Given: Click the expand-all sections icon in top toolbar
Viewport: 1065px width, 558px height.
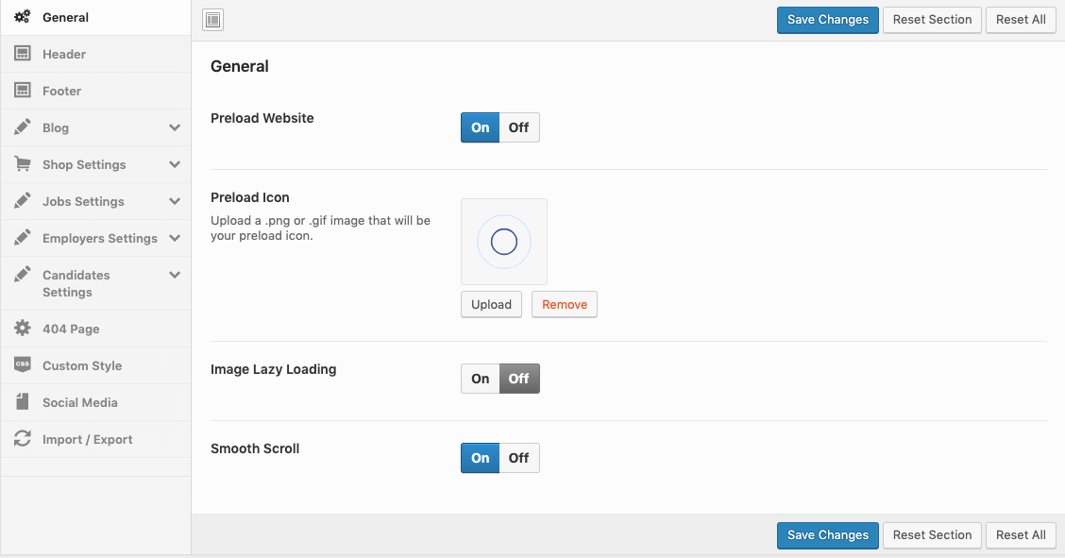Looking at the screenshot, I should point(213,20).
